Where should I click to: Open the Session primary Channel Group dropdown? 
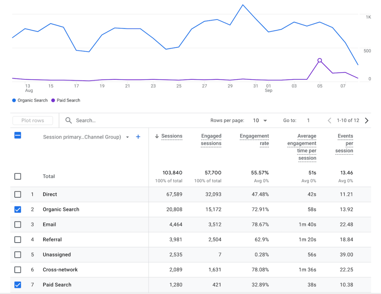click(x=127, y=137)
